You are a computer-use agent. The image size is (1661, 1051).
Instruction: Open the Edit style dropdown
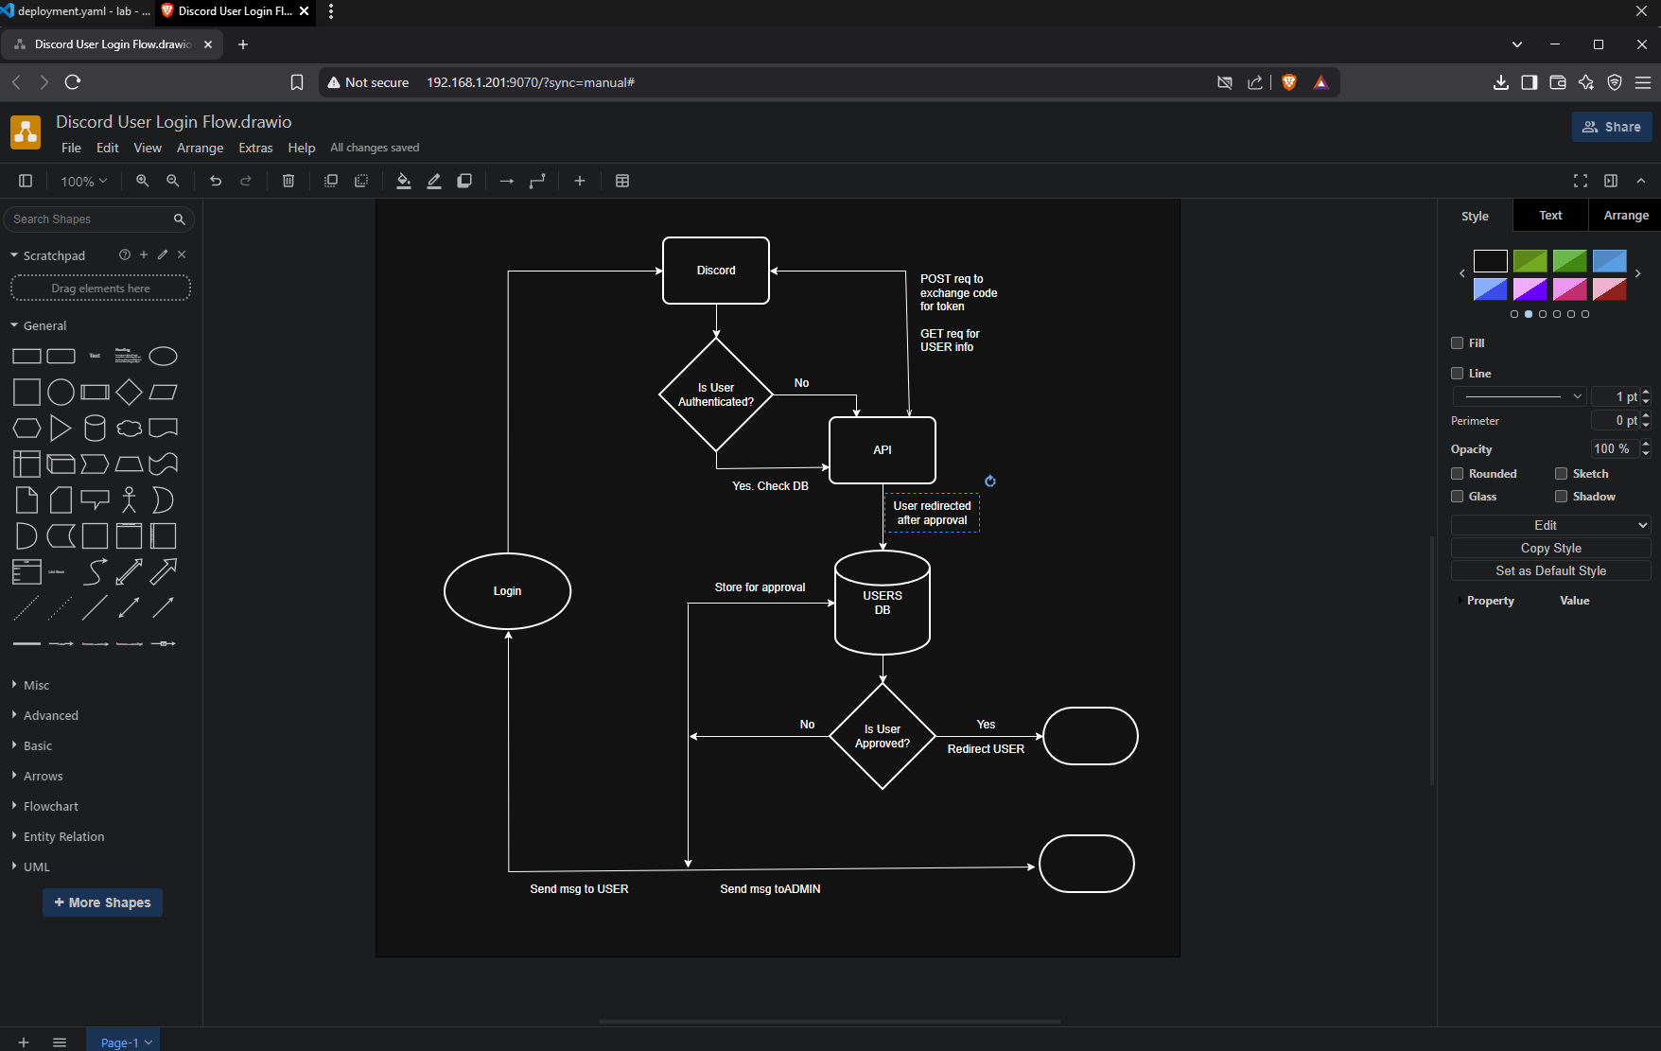click(x=1551, y=525)
